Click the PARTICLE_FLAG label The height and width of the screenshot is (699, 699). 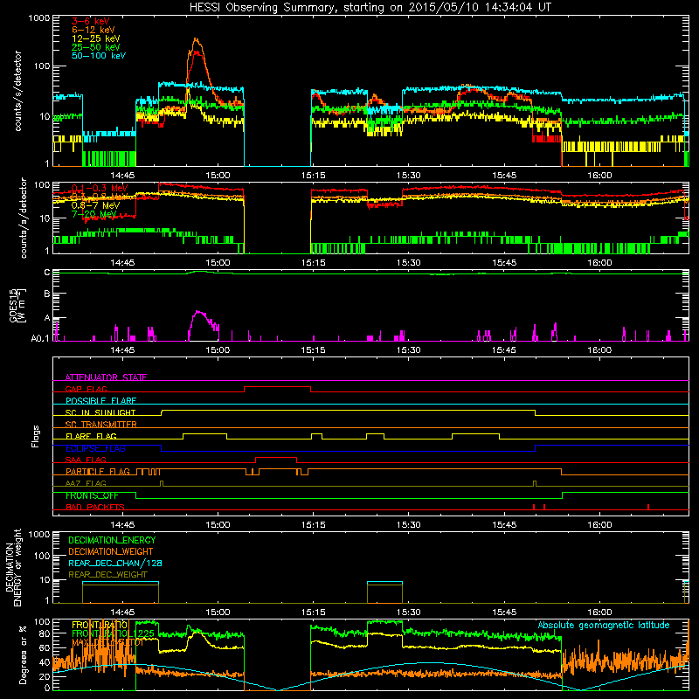click(98, 471)
